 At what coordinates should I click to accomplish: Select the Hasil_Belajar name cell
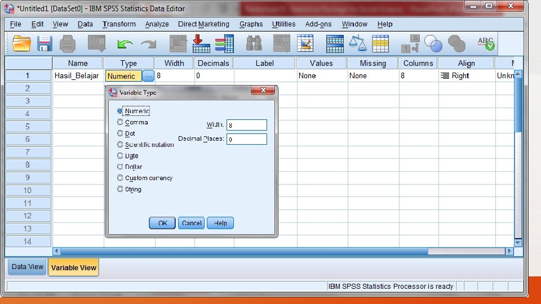click(x=78, y=76)
